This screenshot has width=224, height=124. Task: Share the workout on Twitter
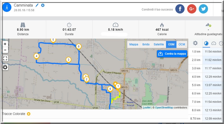pyautogui.click(x=203, y=9)
